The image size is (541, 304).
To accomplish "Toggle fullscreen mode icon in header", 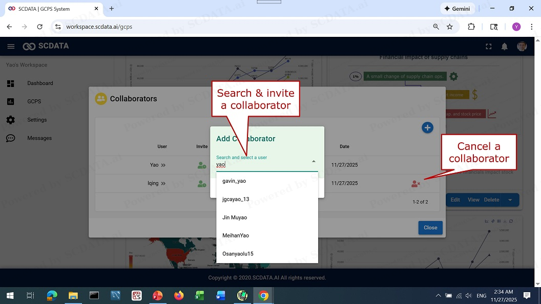I will (488, 47).
